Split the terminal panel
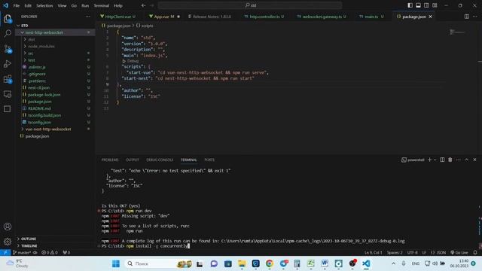The height and width of the screenshot is (271, 482). tap(442, 160)
